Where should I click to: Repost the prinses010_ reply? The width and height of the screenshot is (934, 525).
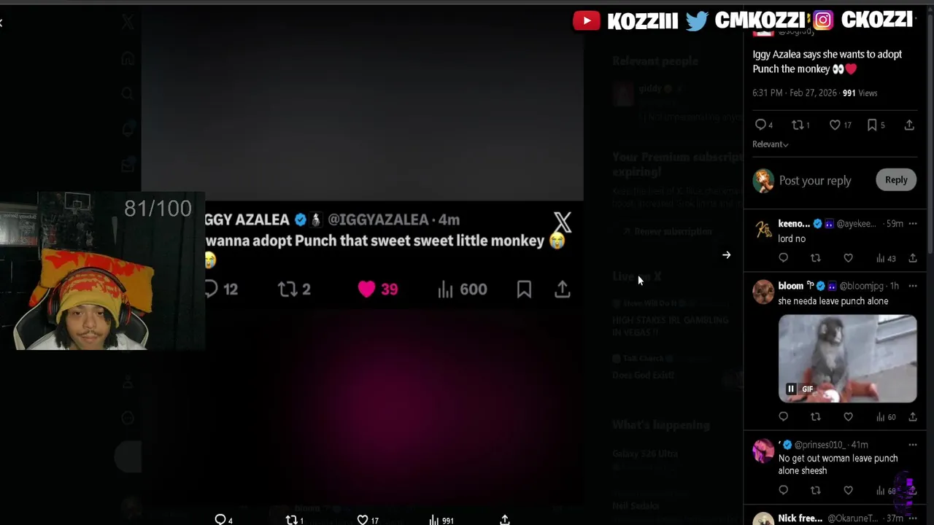(816, 490)
